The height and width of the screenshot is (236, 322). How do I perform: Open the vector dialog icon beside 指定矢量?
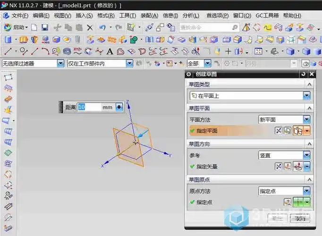point(288,167)
